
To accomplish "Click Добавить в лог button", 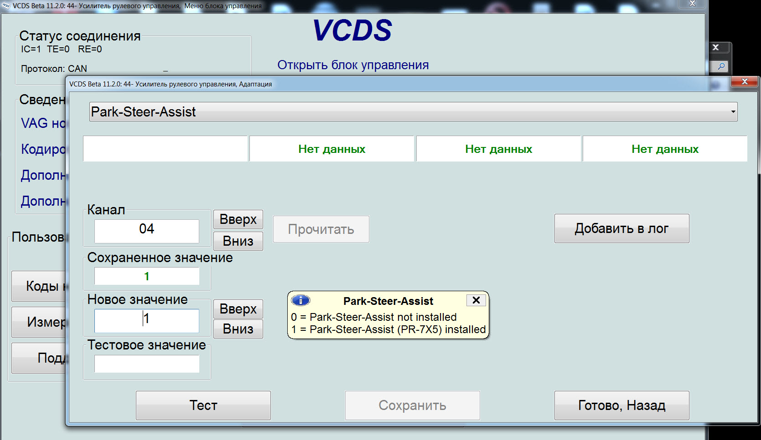I will pyautogui.click(x=621, y=228).
